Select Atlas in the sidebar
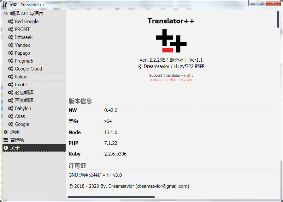This screenshot has width=283, height=202. pyautogui.click(x=34, y=116)
